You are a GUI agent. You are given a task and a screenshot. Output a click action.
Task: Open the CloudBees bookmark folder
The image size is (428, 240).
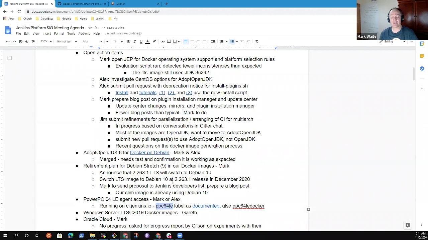pyautogui.click(x=44, y=19)
